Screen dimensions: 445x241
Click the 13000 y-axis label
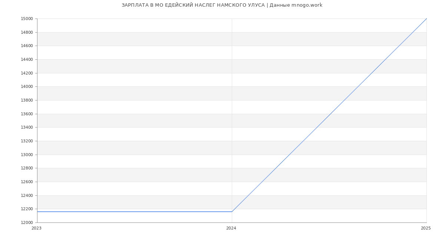(27, 155)
